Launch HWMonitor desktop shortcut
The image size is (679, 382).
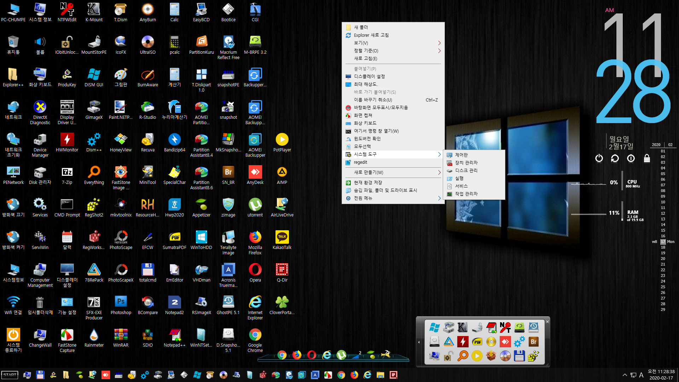tap(67, 143)
